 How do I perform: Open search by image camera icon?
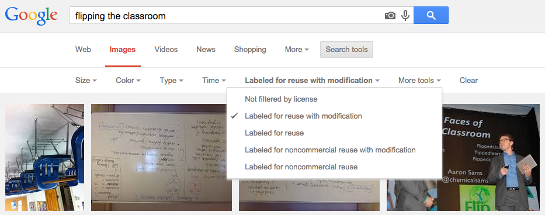click(x=390, y=16)
